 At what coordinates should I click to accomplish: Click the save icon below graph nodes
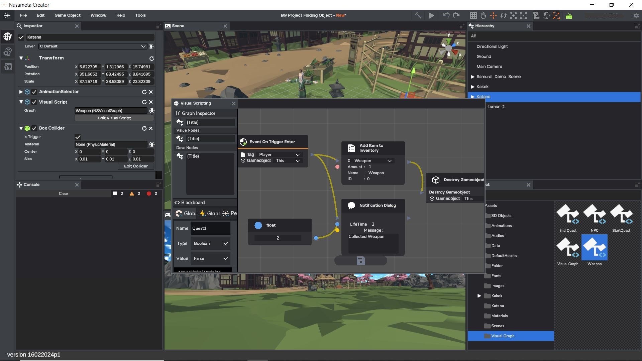[360, 260]
